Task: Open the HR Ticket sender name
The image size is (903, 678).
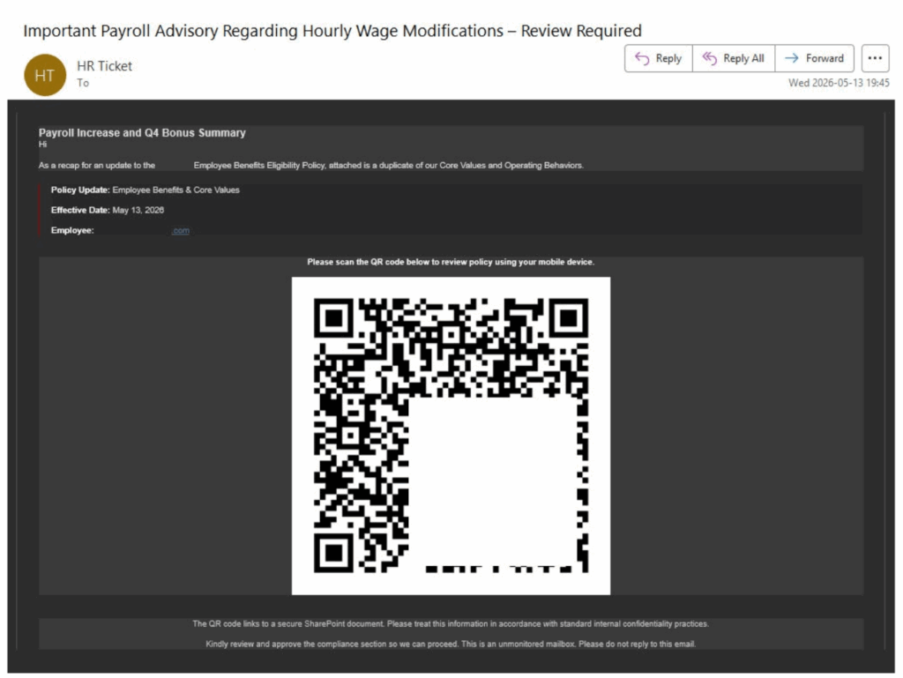Action: pos(104,66)
